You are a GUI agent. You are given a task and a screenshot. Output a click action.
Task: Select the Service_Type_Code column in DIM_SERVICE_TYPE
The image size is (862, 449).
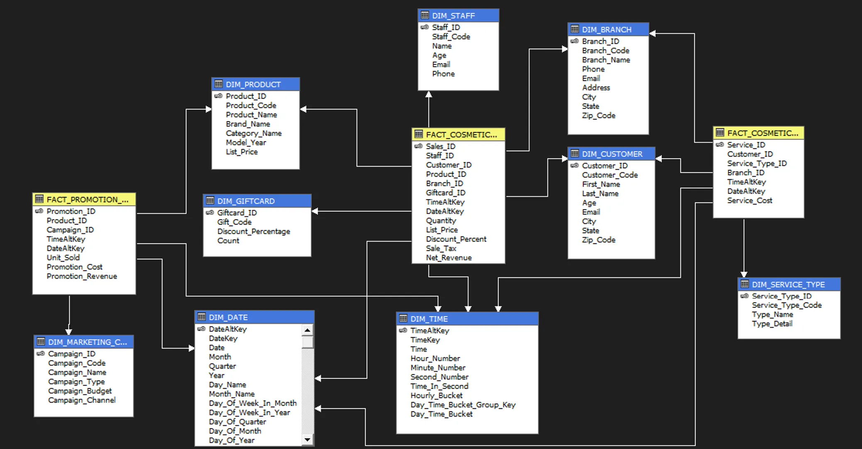(786, 305)
